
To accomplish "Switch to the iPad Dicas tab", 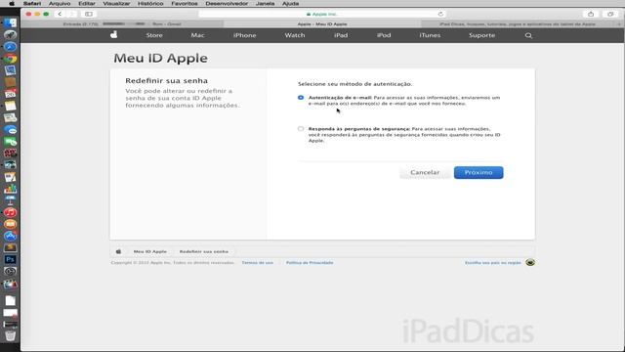I will coord(518,23).
